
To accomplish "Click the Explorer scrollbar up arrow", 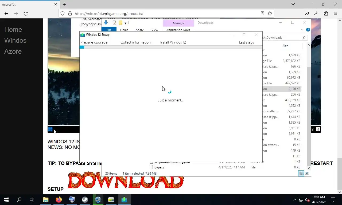I will click(309, 45).
